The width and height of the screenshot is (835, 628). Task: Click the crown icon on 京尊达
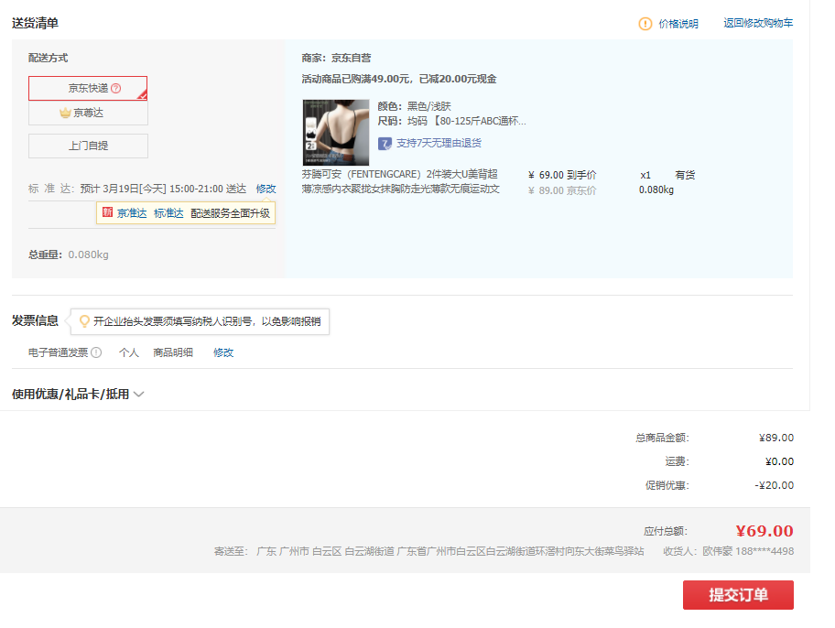(65, 113)
